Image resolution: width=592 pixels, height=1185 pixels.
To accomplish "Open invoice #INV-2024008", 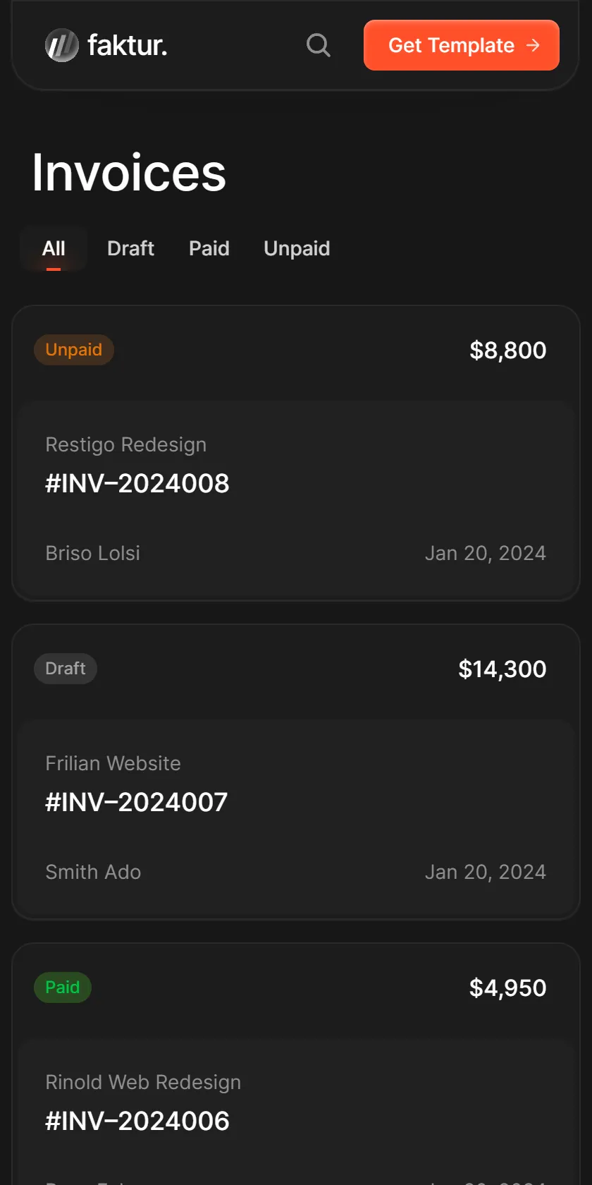I will pyautogui.click(x=137, y=484).
